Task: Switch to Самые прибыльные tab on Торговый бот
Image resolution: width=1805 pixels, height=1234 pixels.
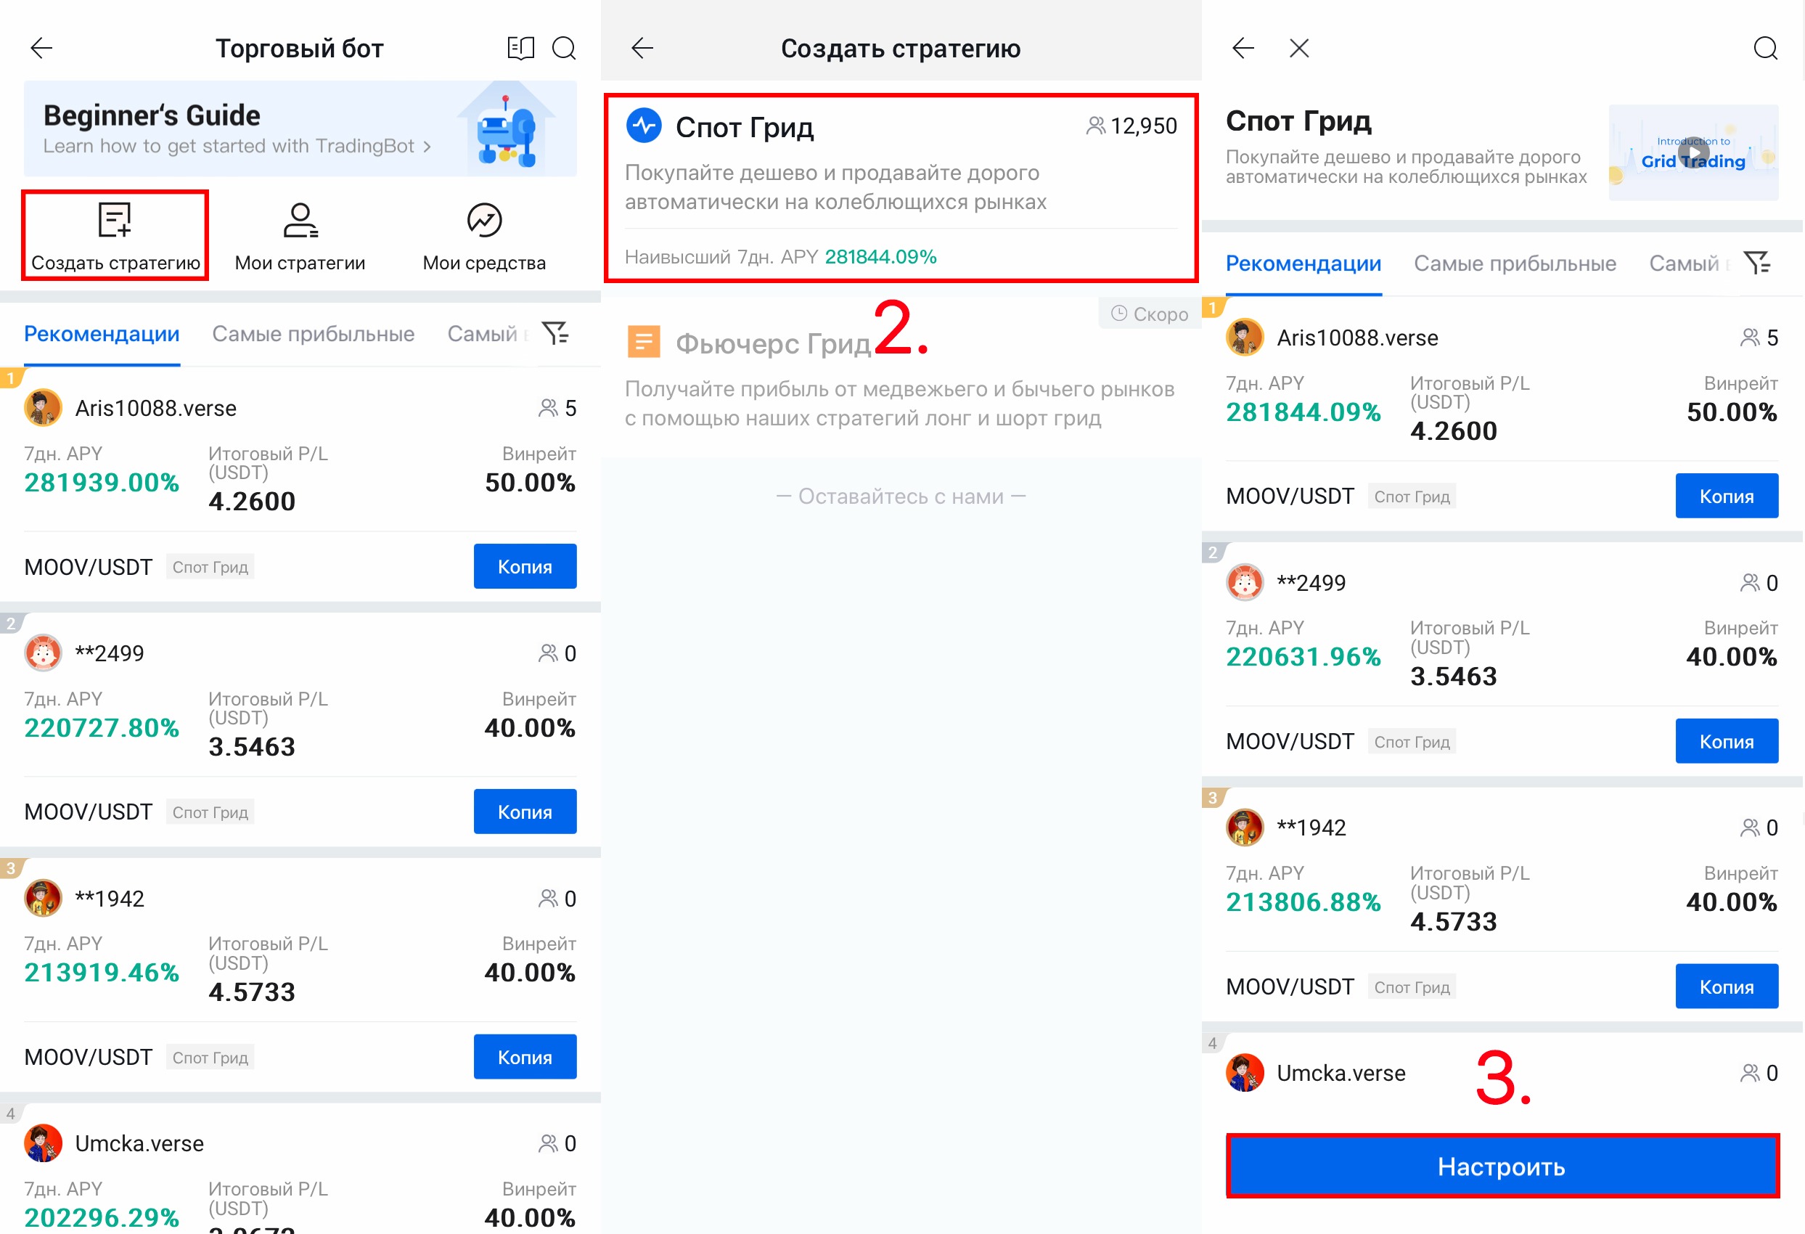Action: (x=313, y=334)
